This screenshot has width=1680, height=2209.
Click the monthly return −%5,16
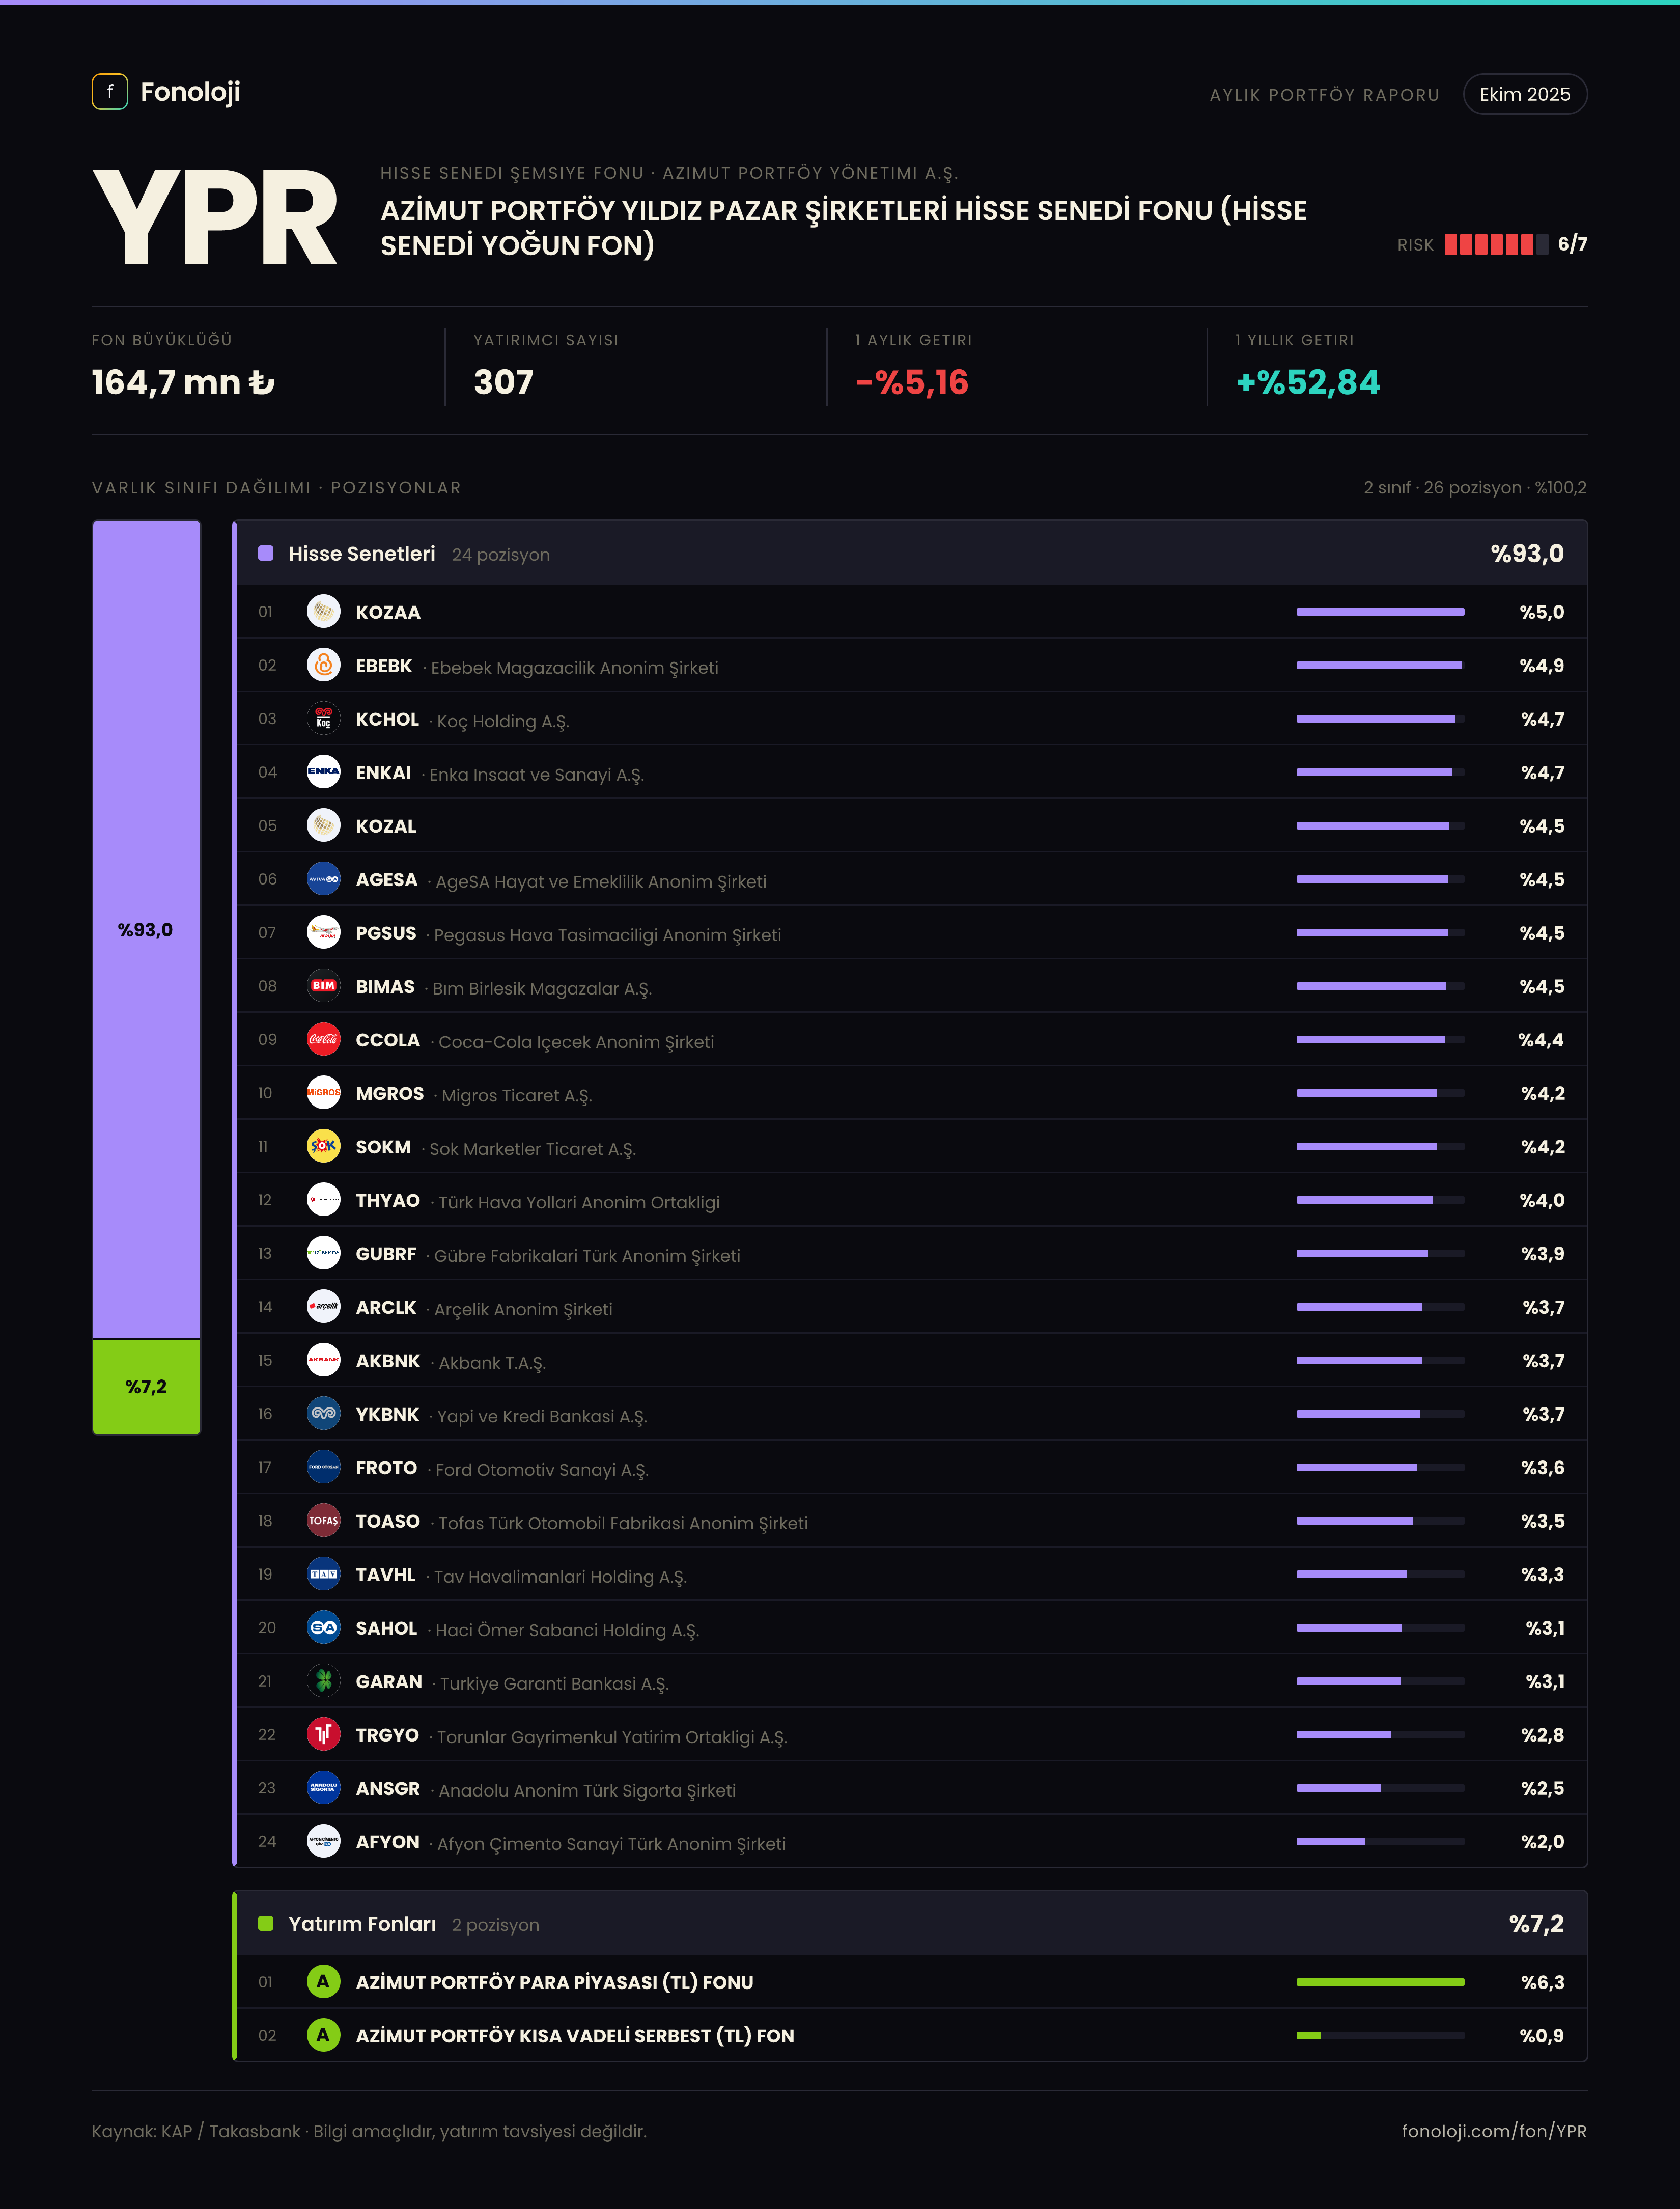coord(912,382)
